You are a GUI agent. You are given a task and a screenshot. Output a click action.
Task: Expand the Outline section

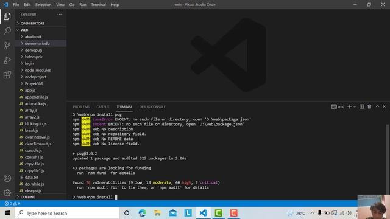[41, 197]
